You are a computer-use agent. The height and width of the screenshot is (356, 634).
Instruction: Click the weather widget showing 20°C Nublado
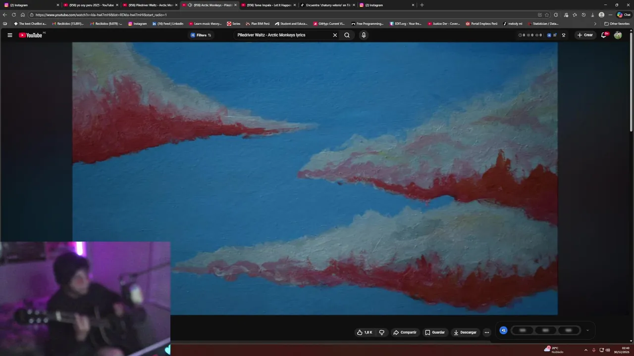554,350
